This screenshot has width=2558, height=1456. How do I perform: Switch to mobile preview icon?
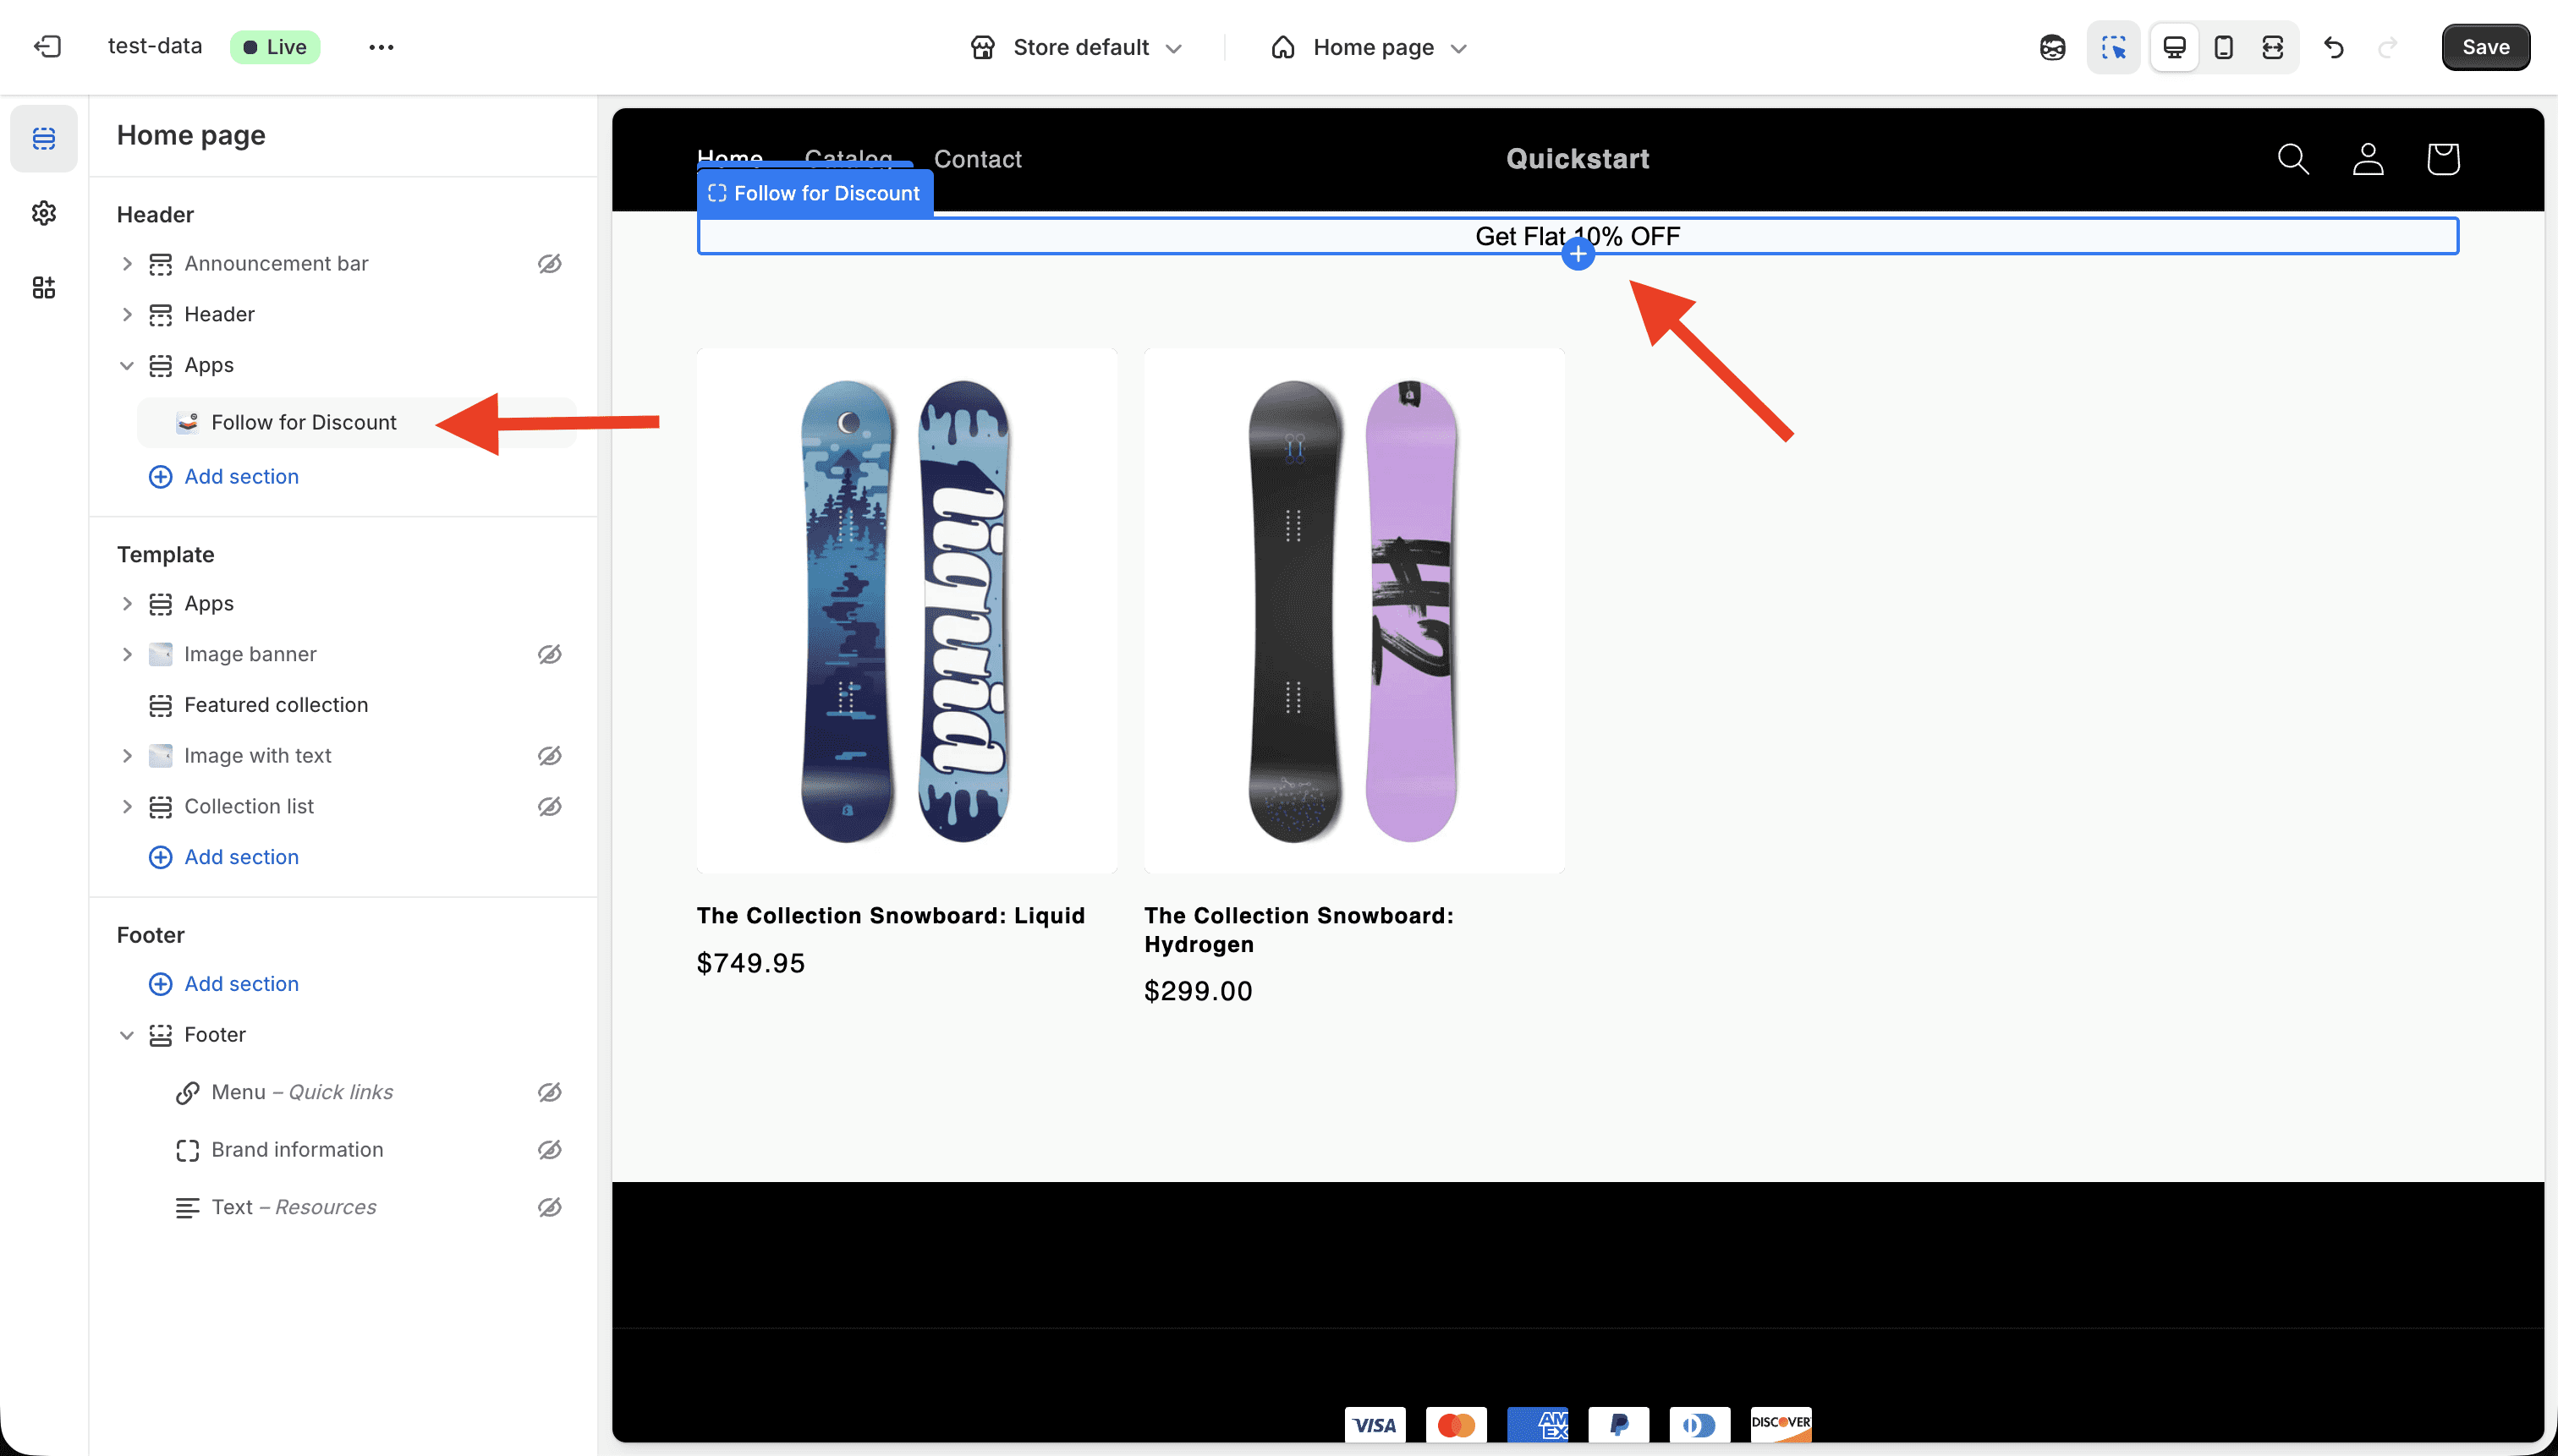pyautogui.click(x=2223, y=47)
